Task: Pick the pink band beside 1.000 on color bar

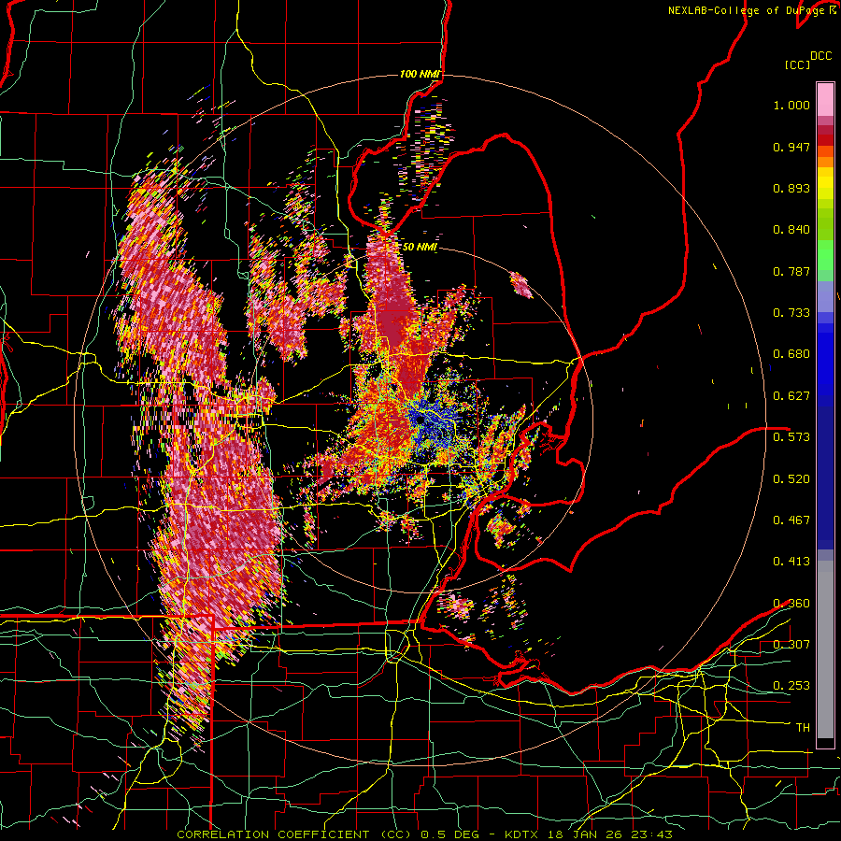Action: (x=825, y=100)
